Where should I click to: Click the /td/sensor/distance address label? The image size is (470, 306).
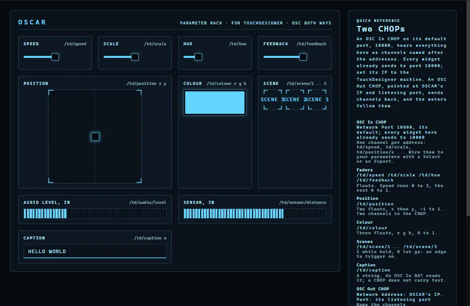[x=303, y=202]
